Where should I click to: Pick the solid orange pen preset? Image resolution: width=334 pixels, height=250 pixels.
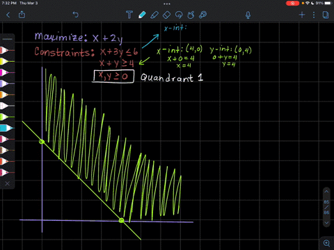pos(7,94)
